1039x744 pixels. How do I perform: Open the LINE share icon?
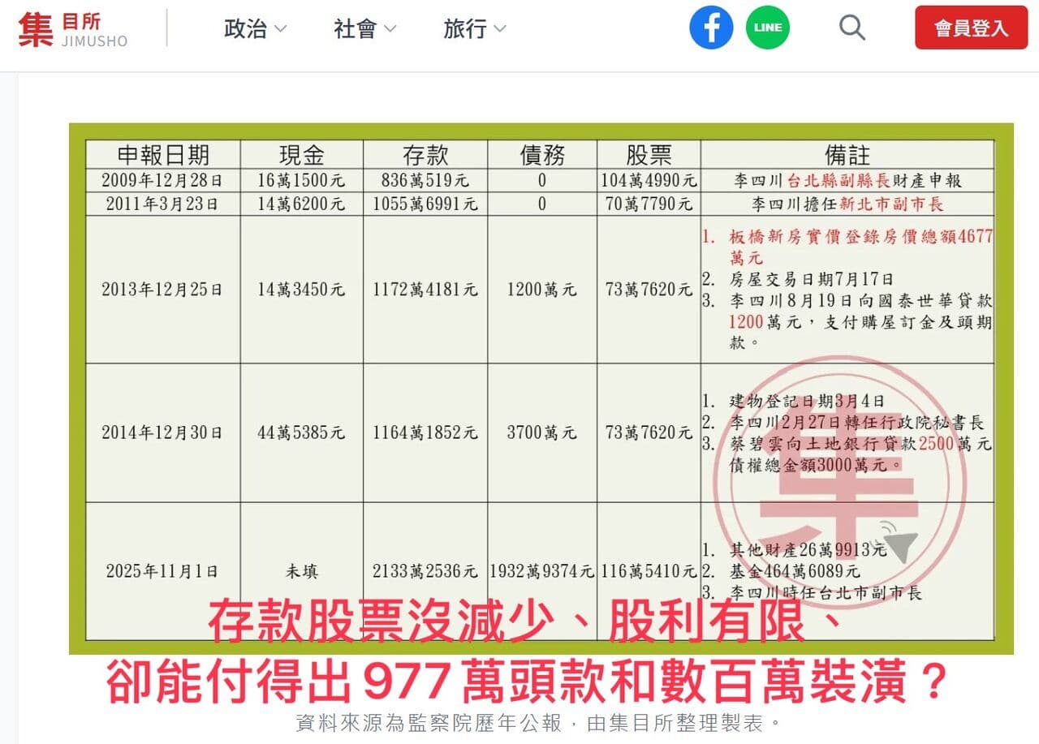(768, 28)
